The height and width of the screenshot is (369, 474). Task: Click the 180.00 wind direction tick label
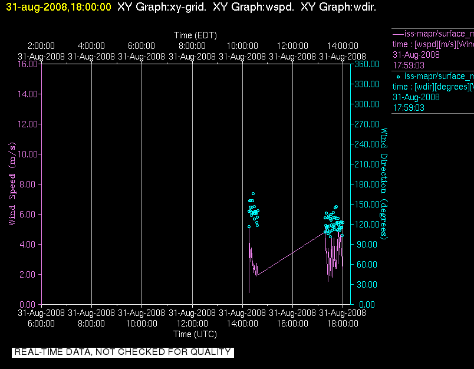click(367, 184)
